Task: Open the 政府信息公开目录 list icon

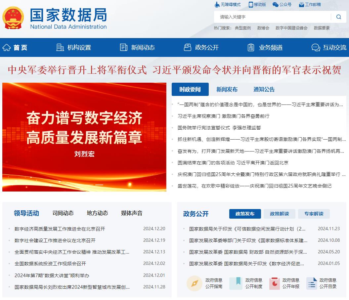Action: click(311, 283)
